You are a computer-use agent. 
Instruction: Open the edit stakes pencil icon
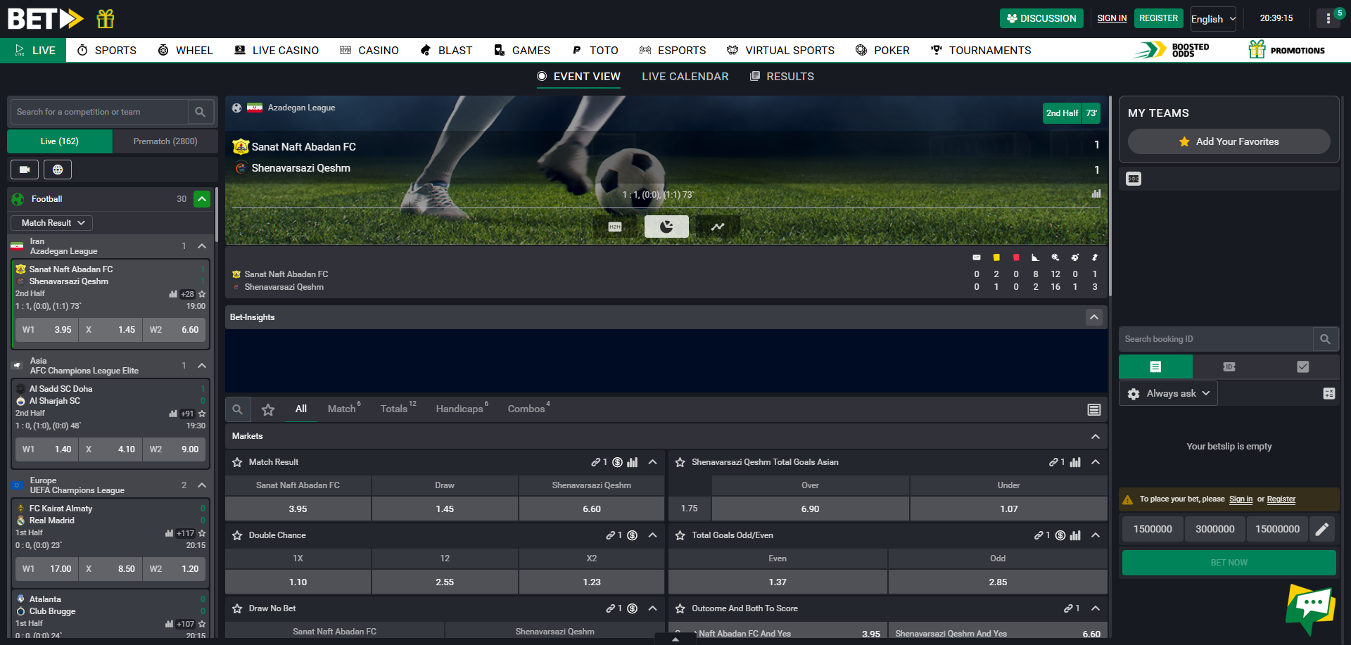[1322, 529]
